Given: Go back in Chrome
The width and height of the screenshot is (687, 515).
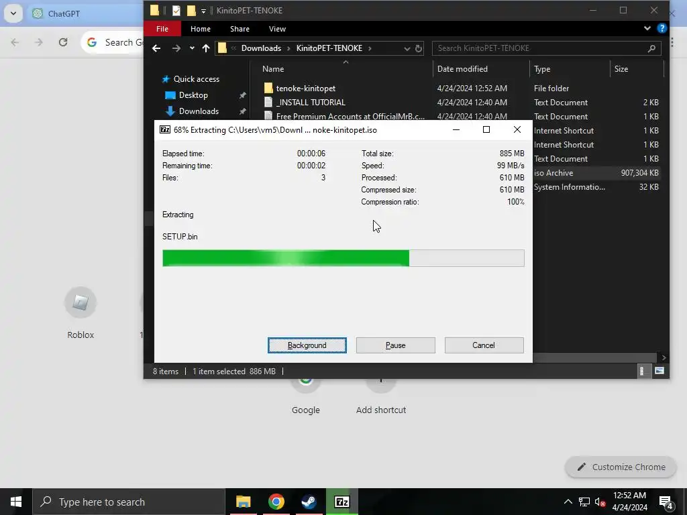Looking at the screenshot, I should click(x=15, y=42).
